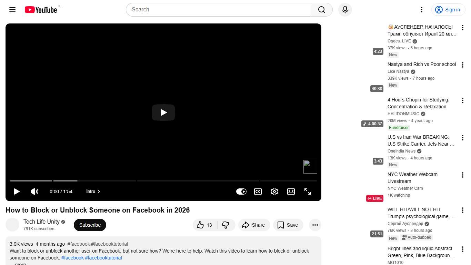Open the #facebooktutorial hashtag link
Image resolution: width=471 pixels, height=265 pixels.
pos(103,258)
